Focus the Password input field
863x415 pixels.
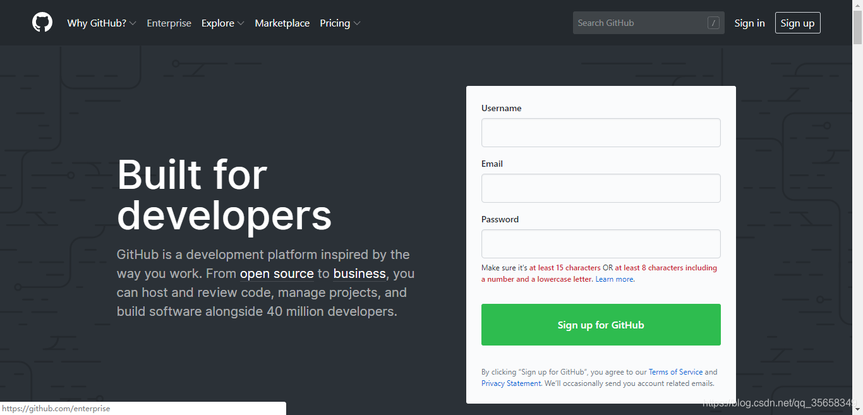pos(601,244)
